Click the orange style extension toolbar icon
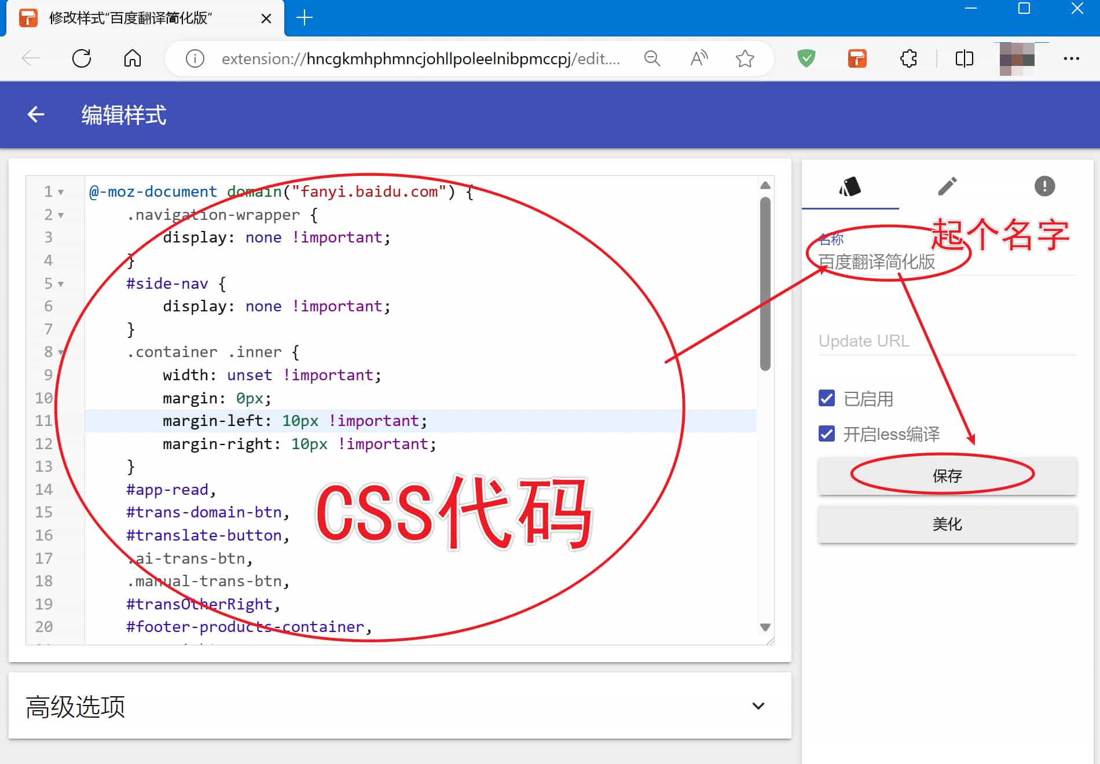The width and height of the screenshot is (1100, 764). [857, 58]
